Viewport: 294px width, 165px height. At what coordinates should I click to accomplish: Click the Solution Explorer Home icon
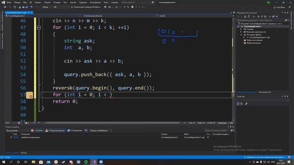(245, 16)
